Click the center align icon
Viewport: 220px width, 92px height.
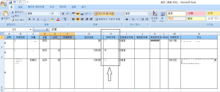click(x=78, y=19)
